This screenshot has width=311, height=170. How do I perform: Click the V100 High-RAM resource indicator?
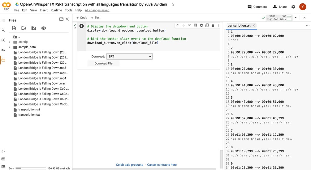[x=279, y=18]
